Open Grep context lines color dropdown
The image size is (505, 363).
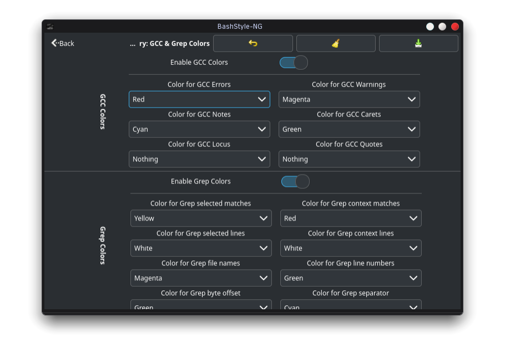[351, 248]
